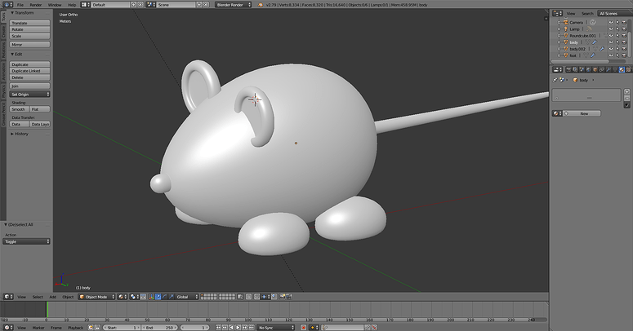Select Roundcube.001 in the outliner
This screenshot has height=331, width=633.
[582, 36]
